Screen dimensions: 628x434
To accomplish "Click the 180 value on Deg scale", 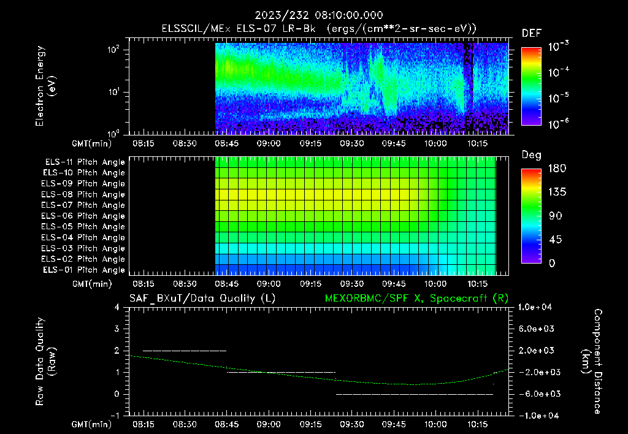I will [557, 169].
